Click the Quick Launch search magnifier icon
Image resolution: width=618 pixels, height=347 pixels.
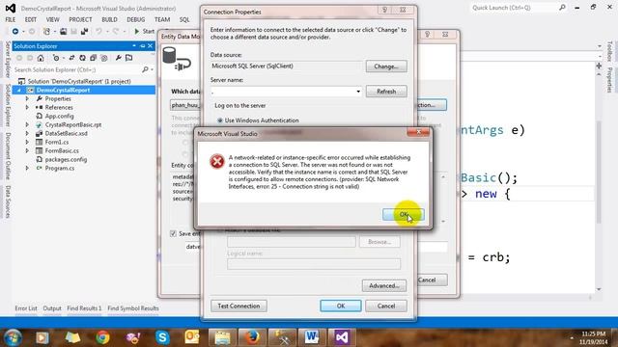tap(562, 7)
